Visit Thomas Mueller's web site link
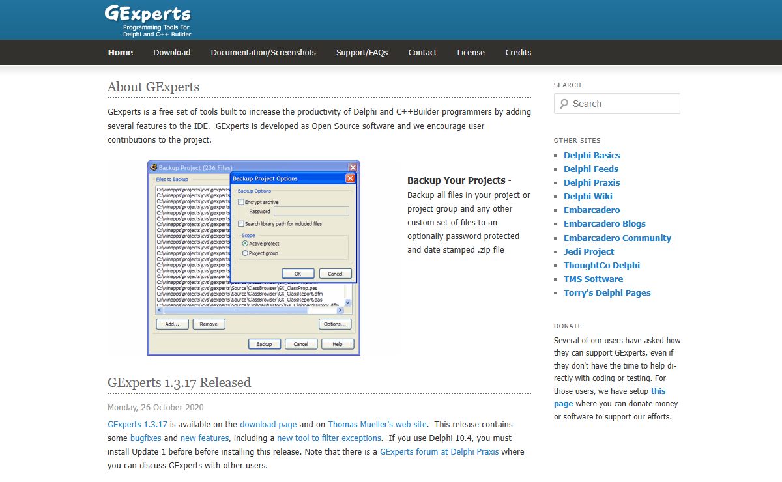The height and width of the screenshot is (482, 782). tap(377, 424)
